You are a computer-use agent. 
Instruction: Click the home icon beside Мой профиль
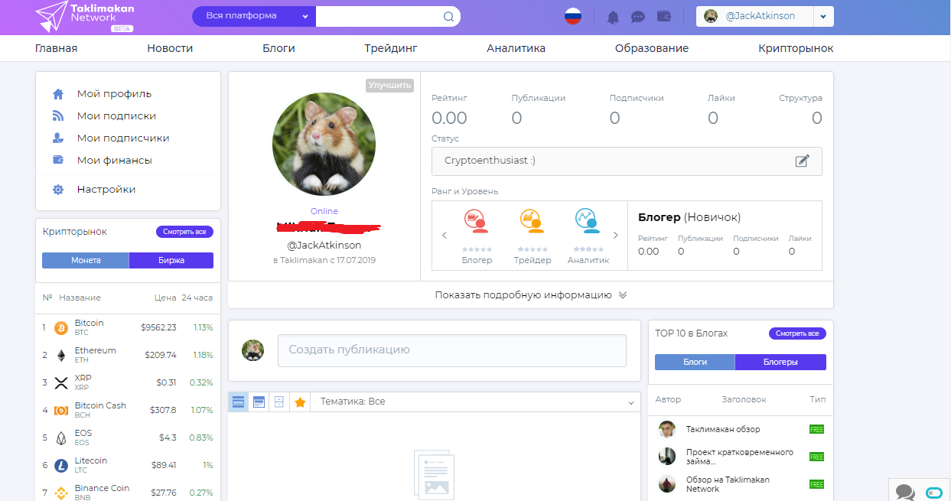[x=58, y=94]
